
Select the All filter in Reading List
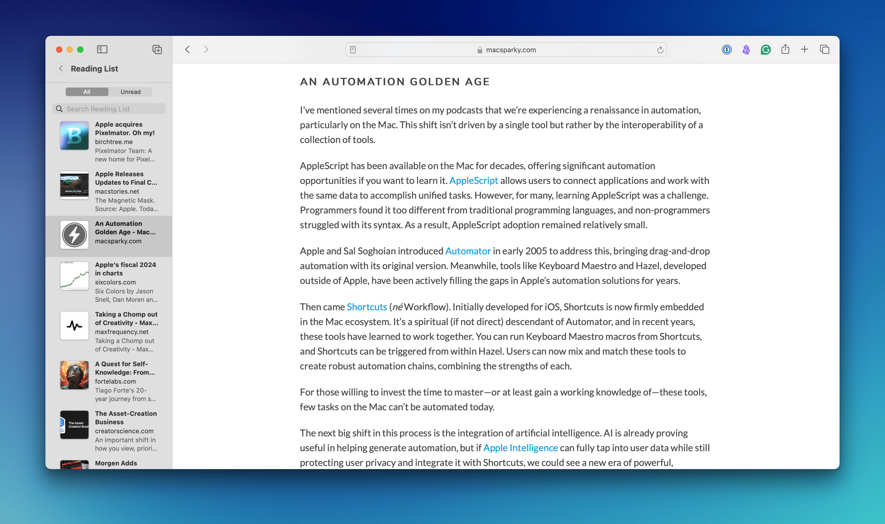pyautogui.click(x=87, y=92)
